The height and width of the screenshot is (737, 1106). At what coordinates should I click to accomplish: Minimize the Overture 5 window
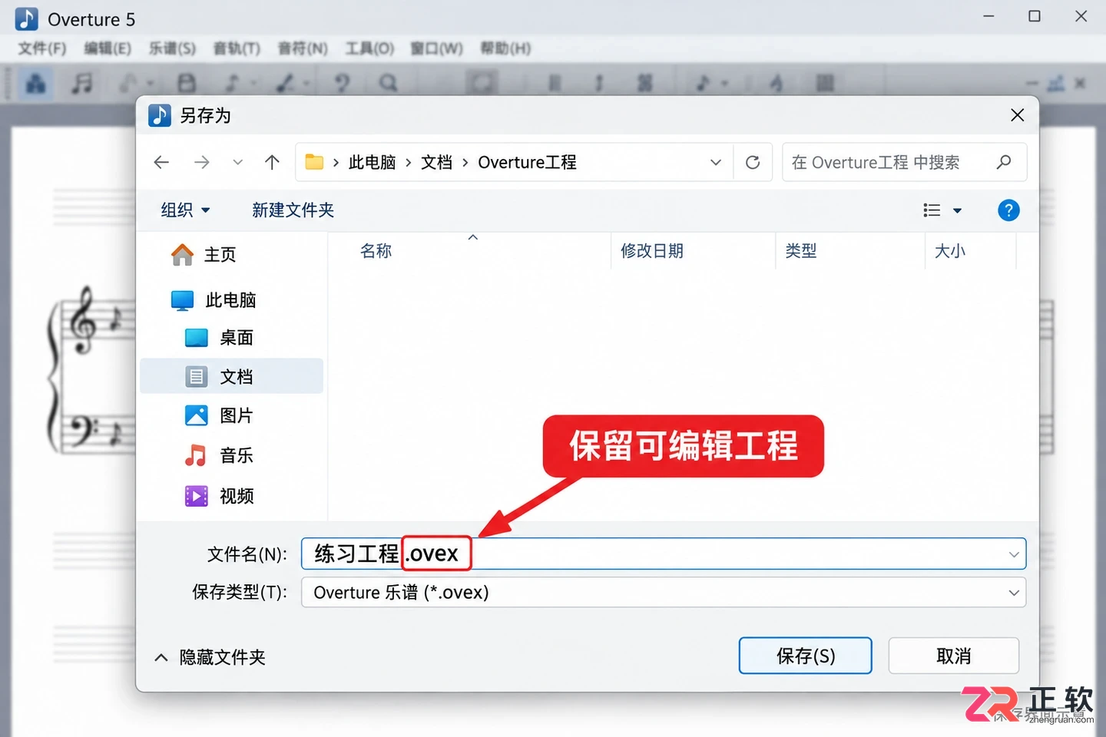pyautogui.click(x=988, y=16)
